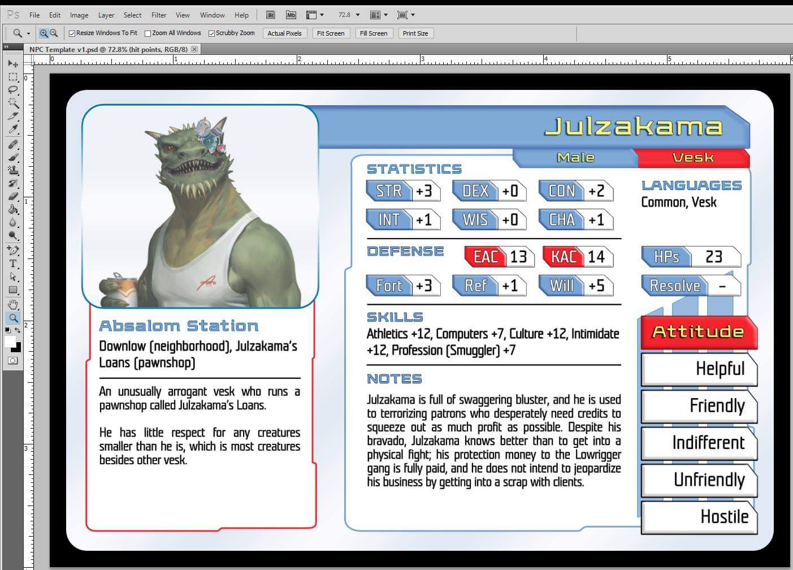Click the Fit Screen button
Screen dimensions: 793x570
pos(331,33)
